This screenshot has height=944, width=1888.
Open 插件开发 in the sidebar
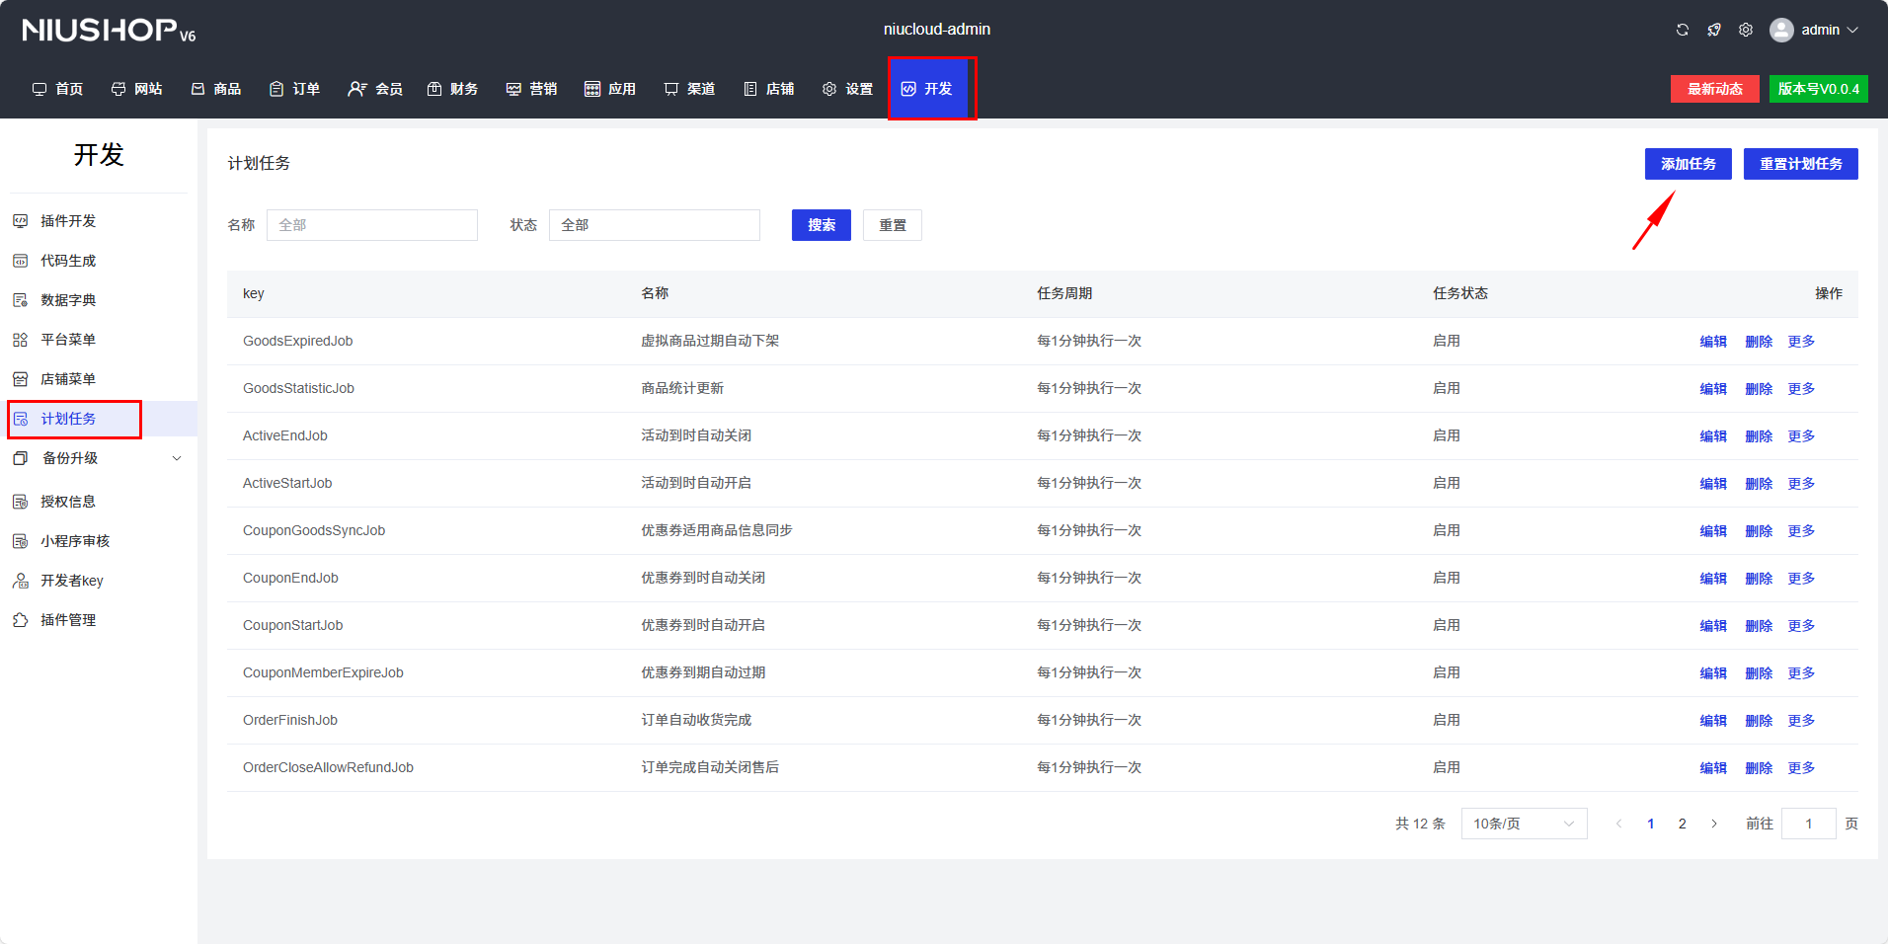(68, 221)
